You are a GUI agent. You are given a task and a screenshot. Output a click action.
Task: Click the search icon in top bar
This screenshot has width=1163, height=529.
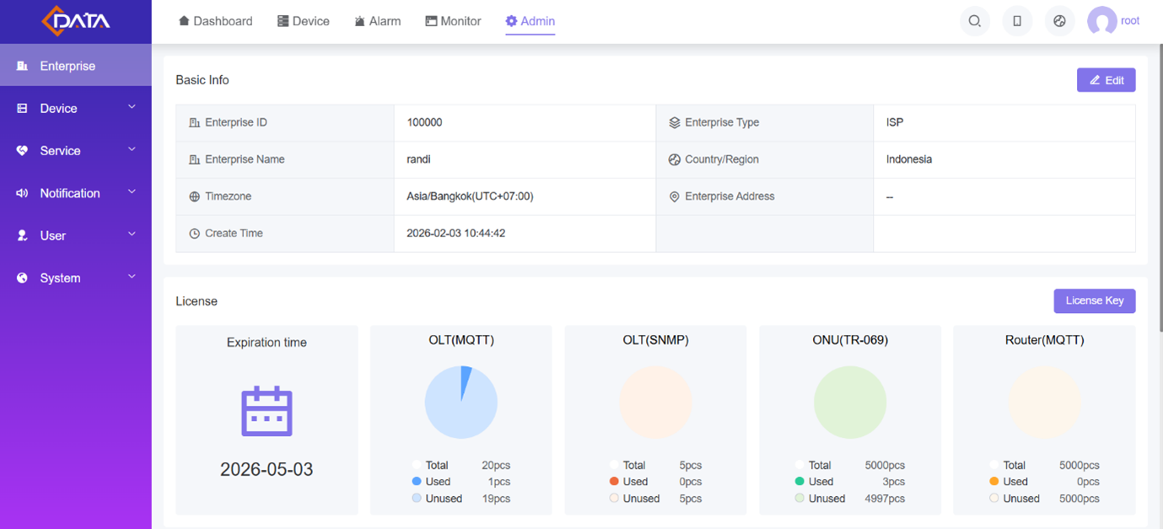click(974, 21)
